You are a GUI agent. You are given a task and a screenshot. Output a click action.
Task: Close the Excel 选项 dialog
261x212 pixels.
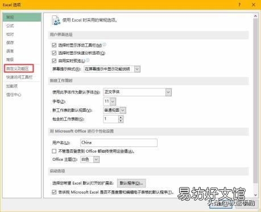click(x=254, y=5)
